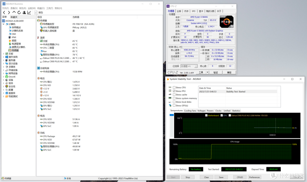Toggle Motherboard graph checkbox
The width and height of the screenshot is (307, 182).
point(206,115)
